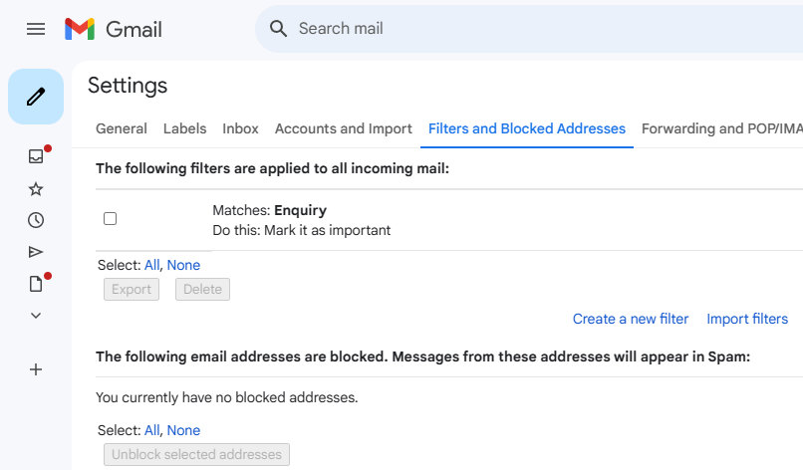Click the Create a new filter link
This screenshot has width=803, height=470.
point(631,319)
